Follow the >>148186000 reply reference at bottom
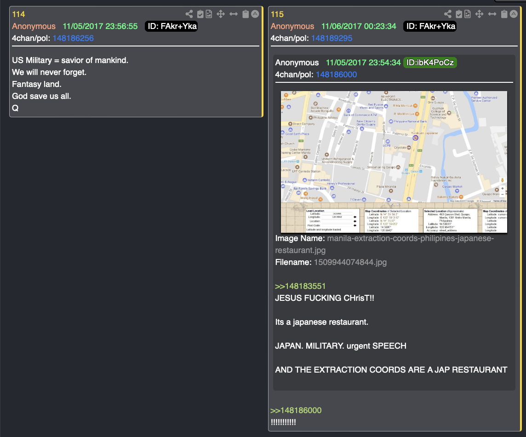The image size is (526, 437). pyautogui.click(x=296, y=410)
